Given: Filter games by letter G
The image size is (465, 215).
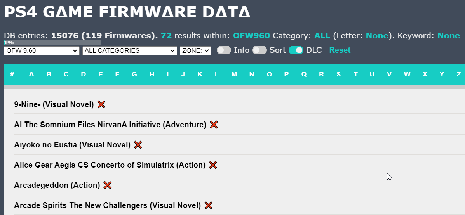Looking at the screenshot, I should (134, 75).
